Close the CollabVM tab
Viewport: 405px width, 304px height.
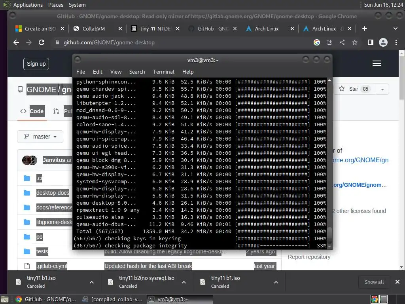pyautogui.click(x=120, y=28)
